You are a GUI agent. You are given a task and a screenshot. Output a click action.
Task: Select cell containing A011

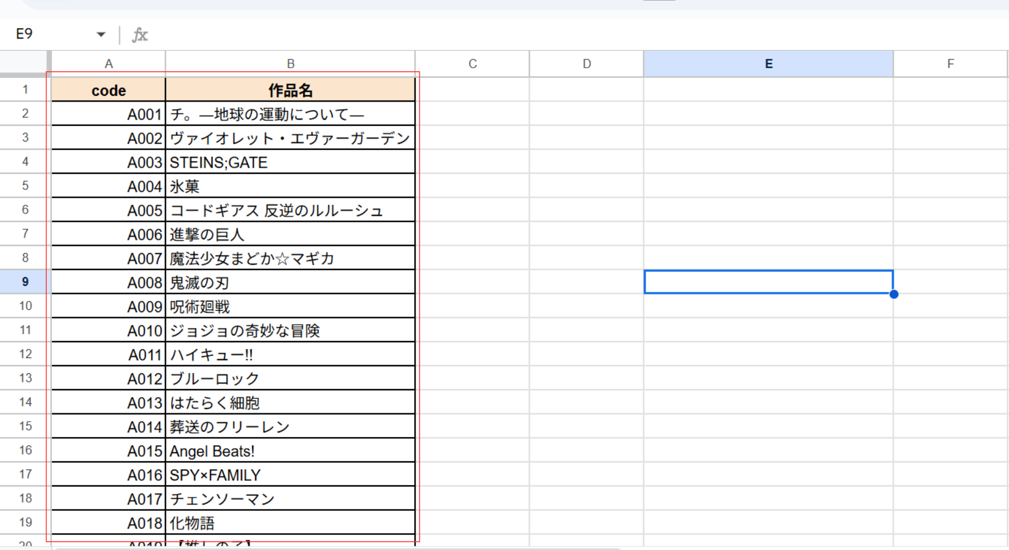109,354
